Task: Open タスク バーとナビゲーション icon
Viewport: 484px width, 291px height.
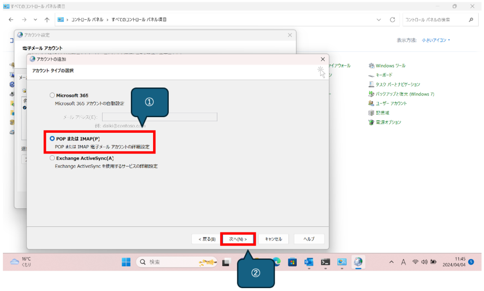Action: click(x=372, y=85)
